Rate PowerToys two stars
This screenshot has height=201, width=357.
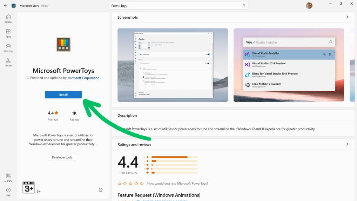pos(125,183)
